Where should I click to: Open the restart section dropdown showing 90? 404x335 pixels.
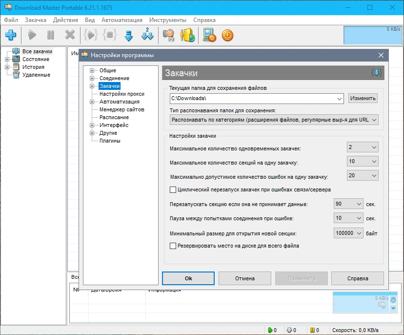pos(348,204)
